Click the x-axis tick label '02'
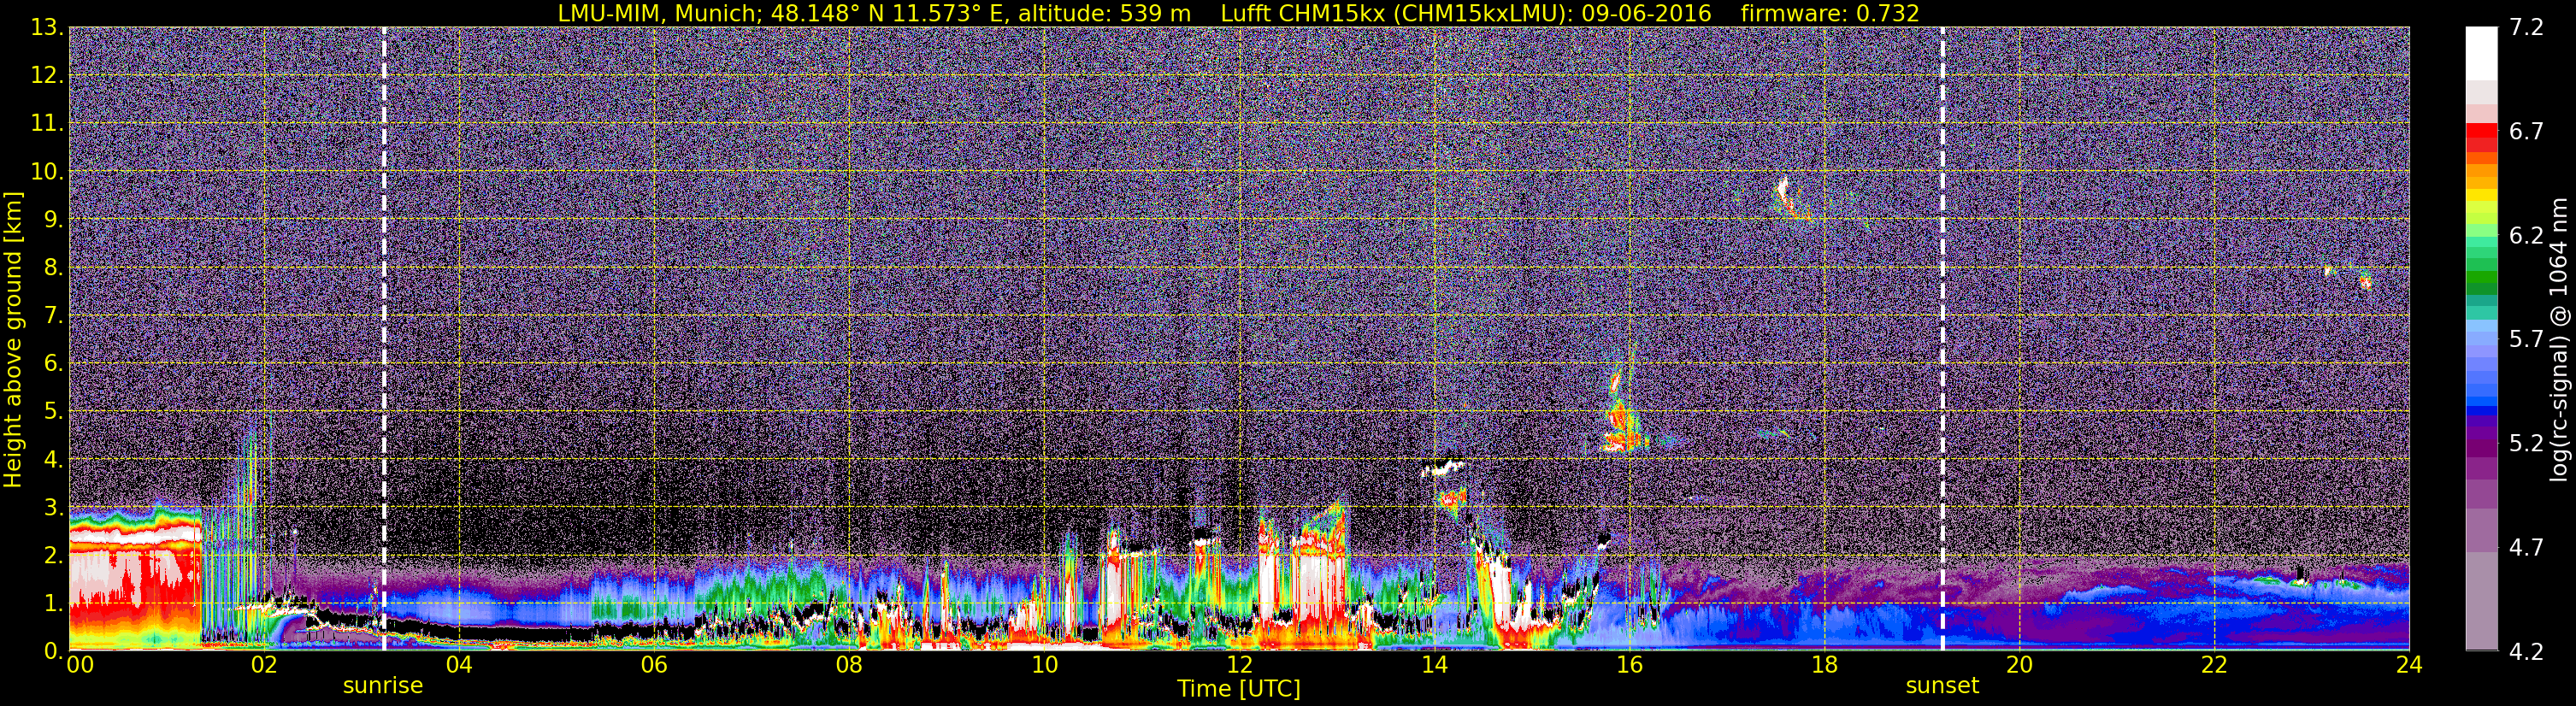 click(x=264, y=665)
